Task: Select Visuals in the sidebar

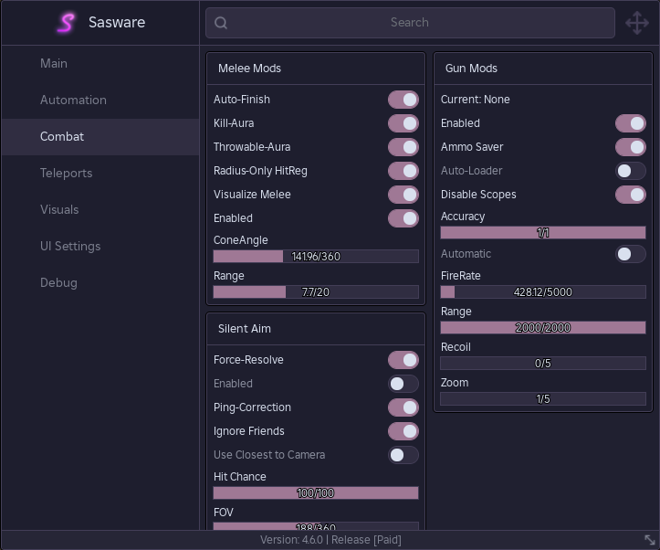Action: pos(59,209)
